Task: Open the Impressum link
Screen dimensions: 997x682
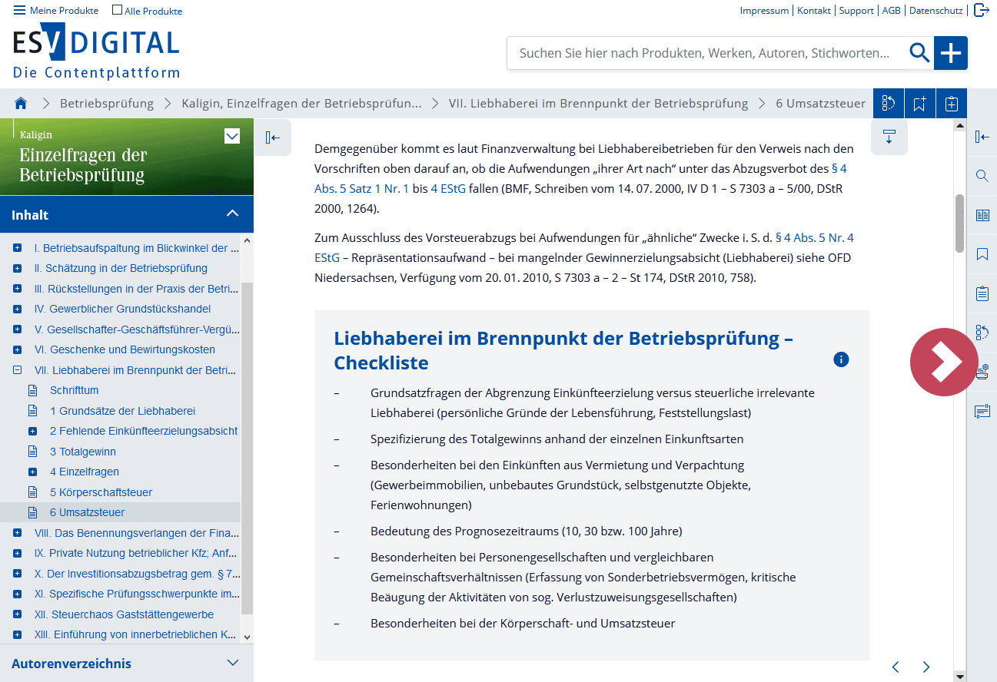Action: coord(764,11)
